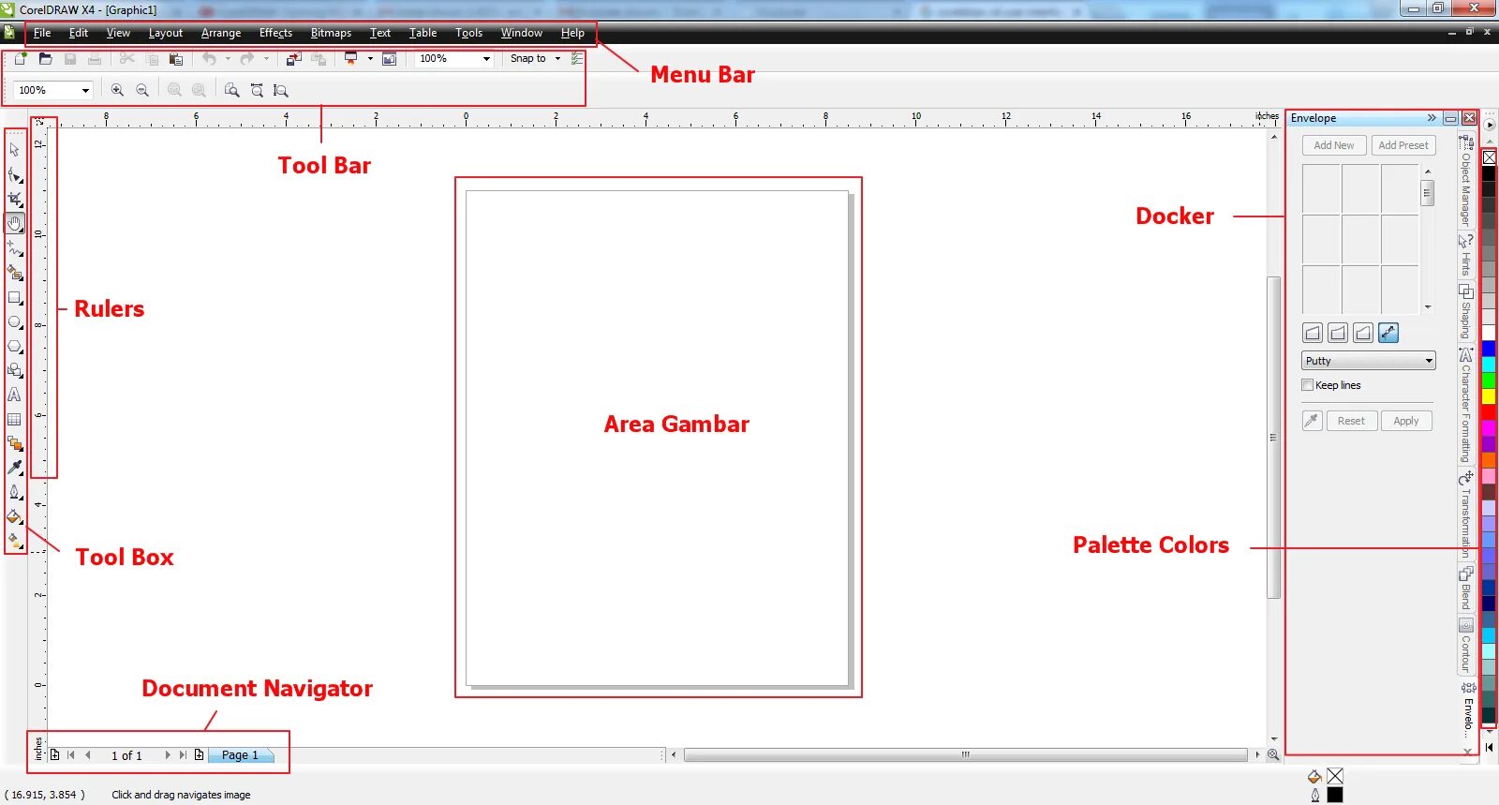Select the Hand pan tool
Viewport: 1499px width, 805px height.
[x=14, y=224]
